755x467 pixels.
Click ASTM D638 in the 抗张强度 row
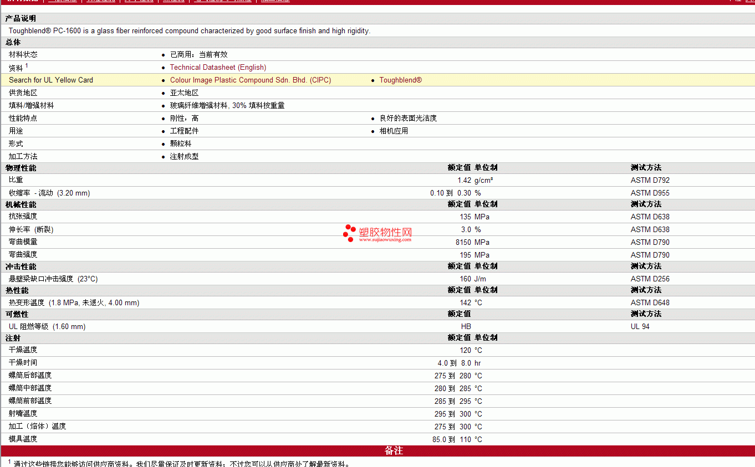[x=650, y=217]
